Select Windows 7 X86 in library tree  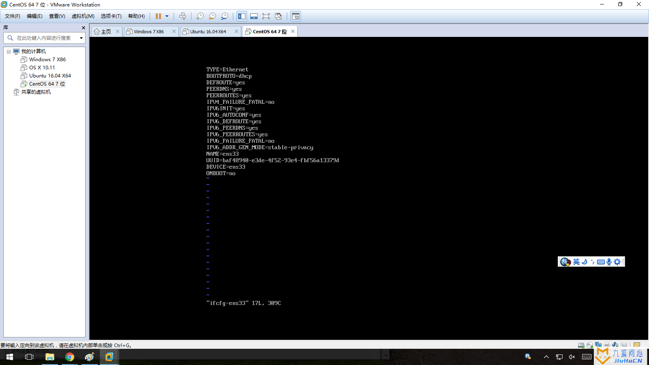(47, 60)
